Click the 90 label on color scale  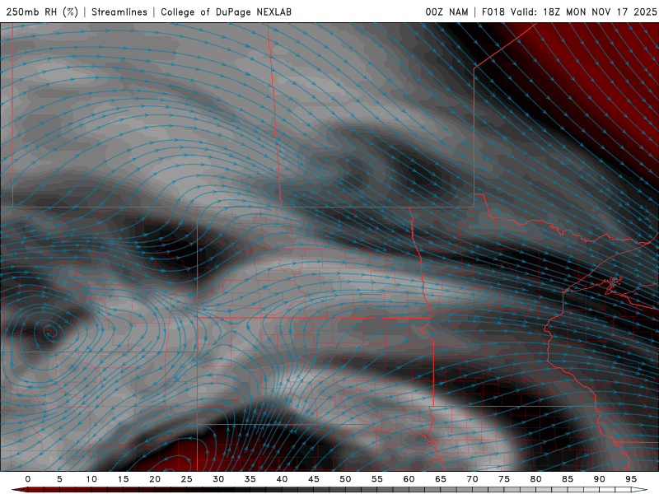599,479
